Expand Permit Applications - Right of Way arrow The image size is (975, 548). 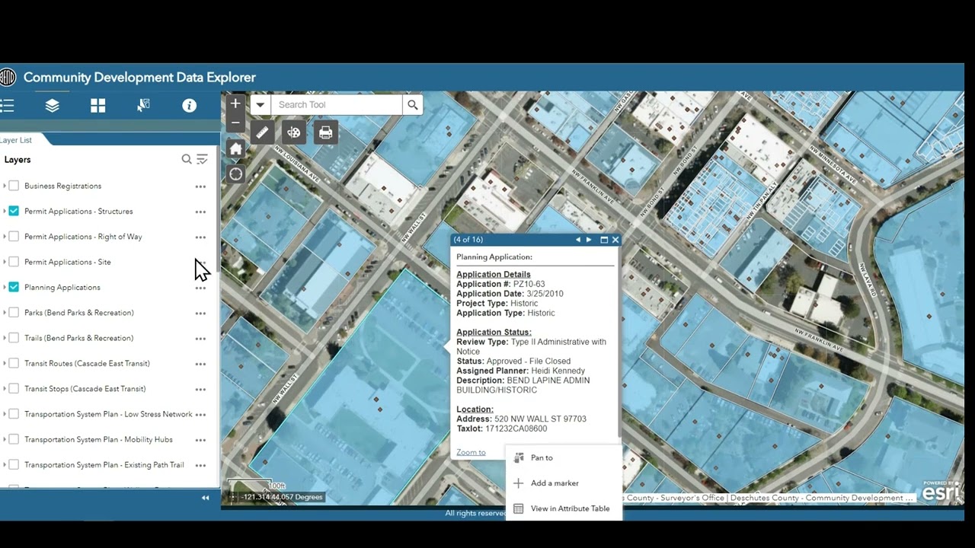click(5, 237)
